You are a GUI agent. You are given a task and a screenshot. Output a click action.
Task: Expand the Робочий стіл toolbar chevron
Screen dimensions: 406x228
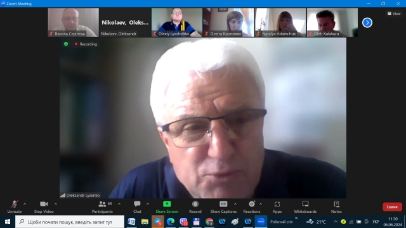(x=296, y=218)
